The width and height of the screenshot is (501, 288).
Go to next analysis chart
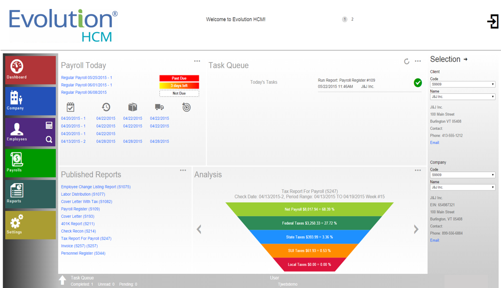point(416,229)
